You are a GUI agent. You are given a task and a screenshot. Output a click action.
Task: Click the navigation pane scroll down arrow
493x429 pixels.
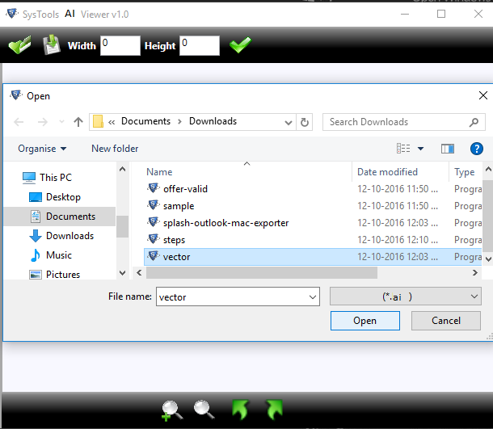(x=122, y=273)
